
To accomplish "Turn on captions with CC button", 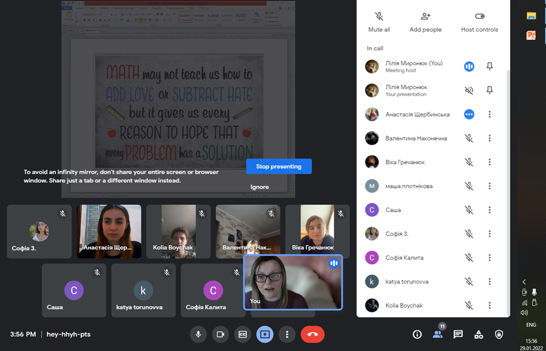I will pos(243,334).
